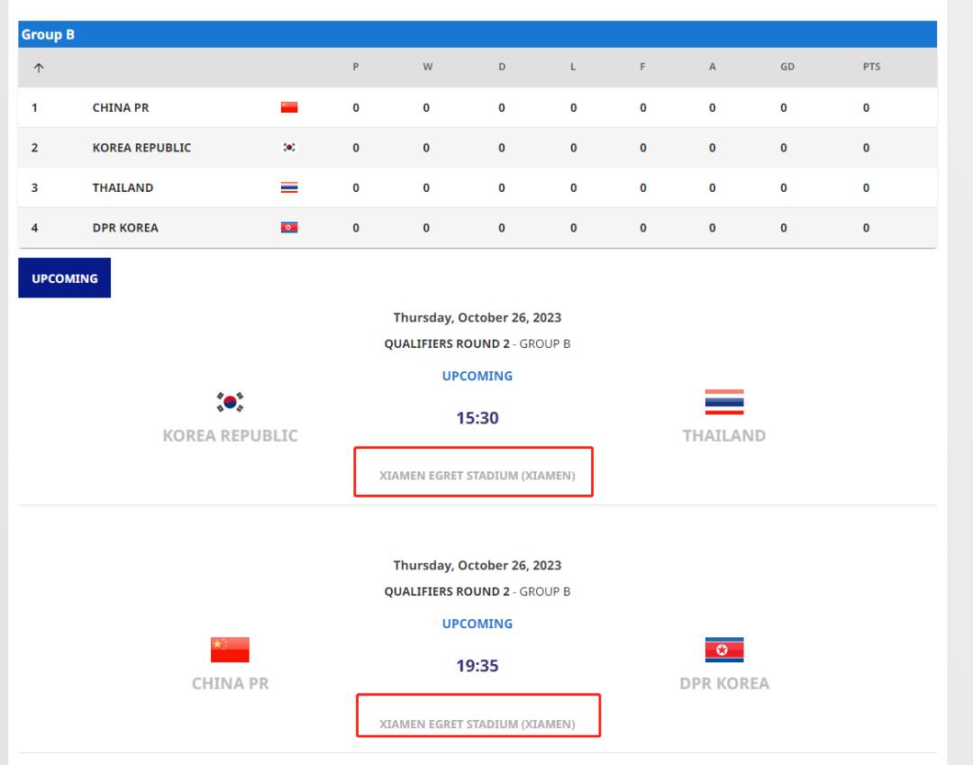
Task: Open the 15:30 match kickoff time
Action: tap(477, 418)
